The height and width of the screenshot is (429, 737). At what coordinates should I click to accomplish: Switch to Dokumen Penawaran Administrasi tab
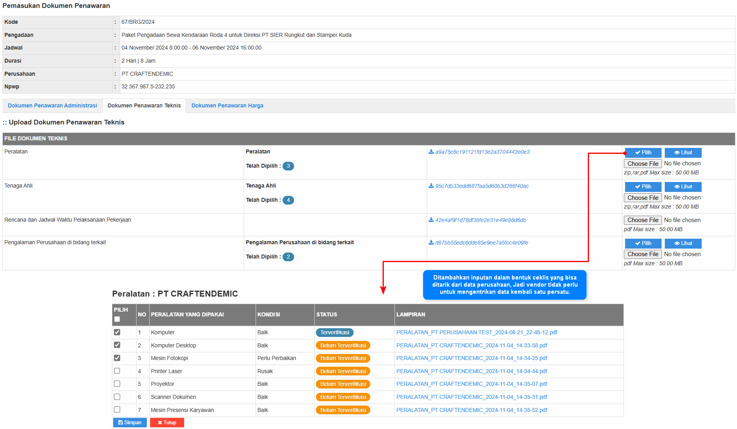point(52,105)
